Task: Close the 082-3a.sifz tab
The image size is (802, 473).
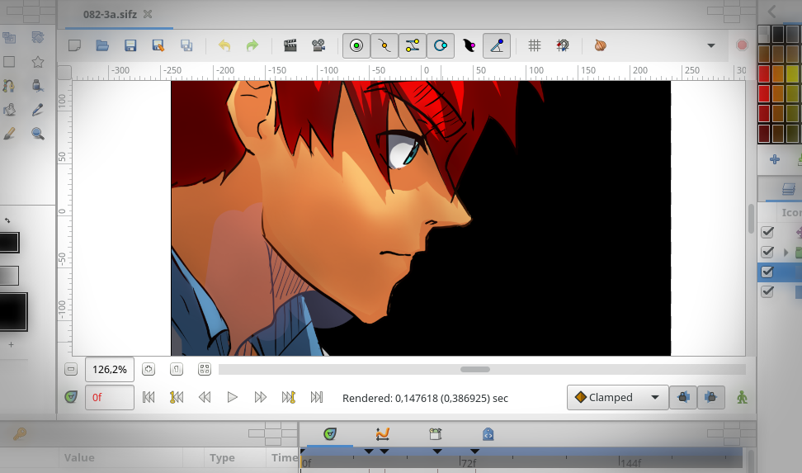Action: 148,14
